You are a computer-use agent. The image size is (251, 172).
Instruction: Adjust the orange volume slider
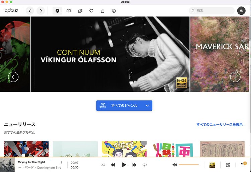[x=189, y=165]
